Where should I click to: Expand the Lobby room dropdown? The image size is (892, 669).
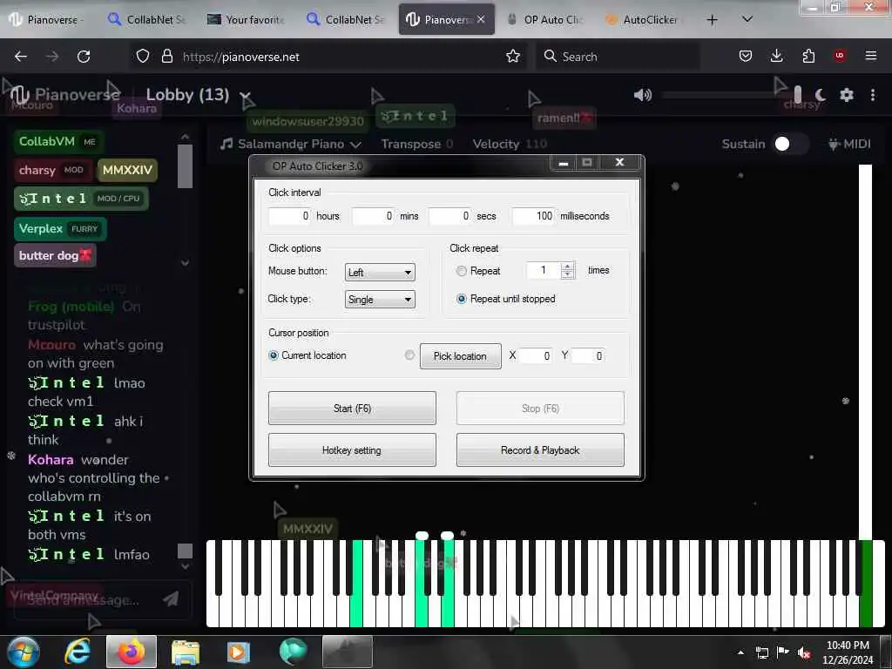pos(245,95)
